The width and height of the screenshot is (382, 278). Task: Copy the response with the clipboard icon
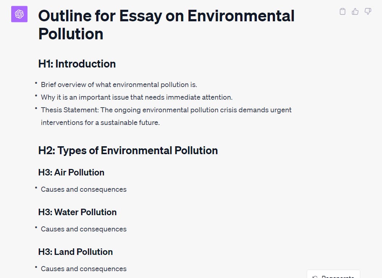(x=343, y=12)
